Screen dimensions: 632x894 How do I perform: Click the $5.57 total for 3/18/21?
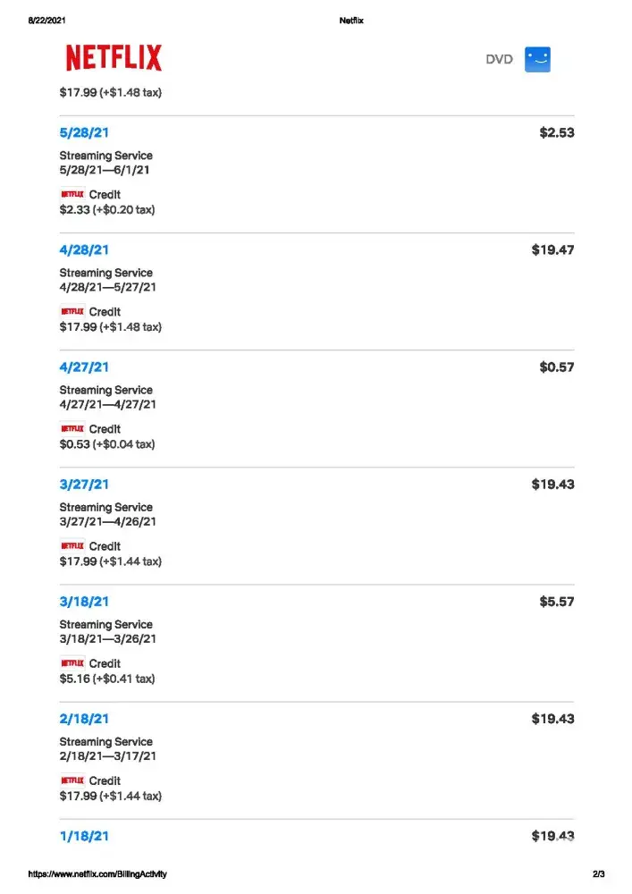coord(557,602)
